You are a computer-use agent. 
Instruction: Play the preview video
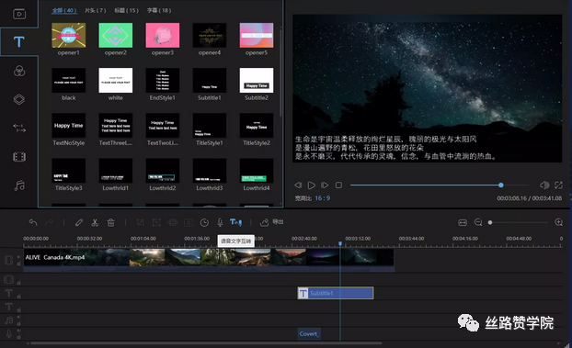(312, 185)
